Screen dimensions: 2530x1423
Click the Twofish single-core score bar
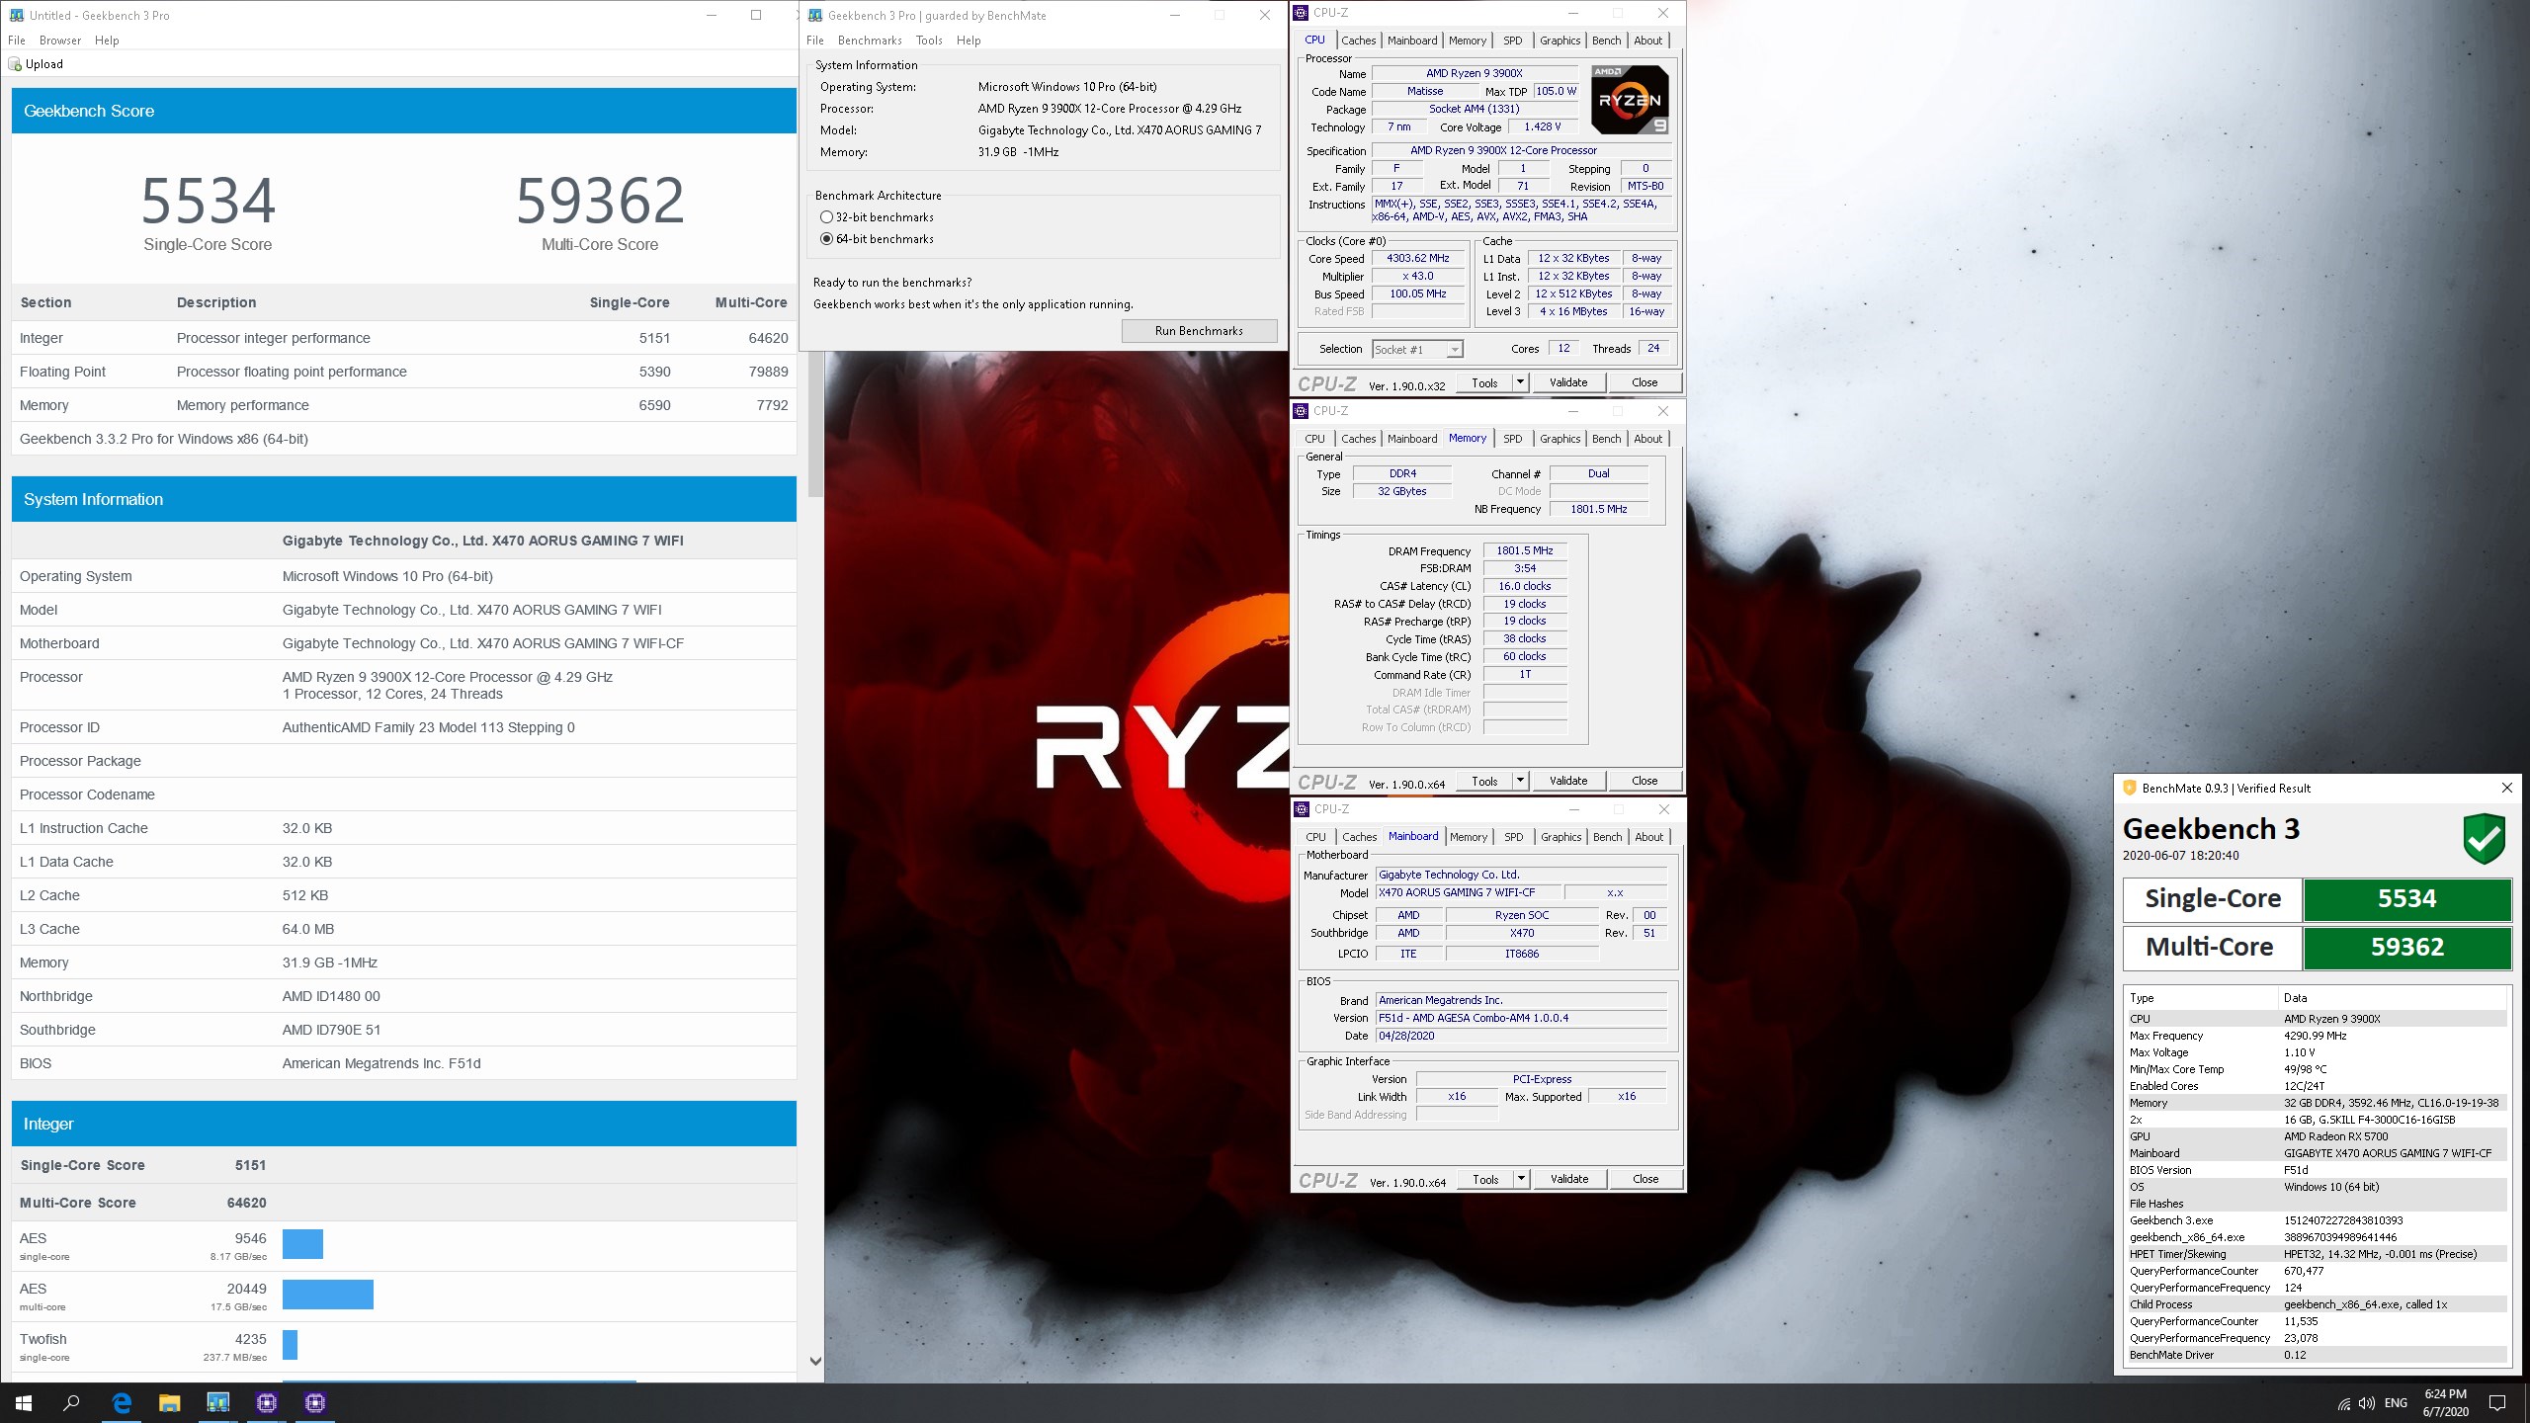pos(290,1345)
